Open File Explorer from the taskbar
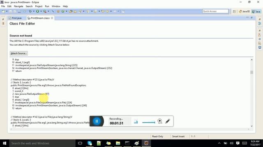 pos(118,143)
